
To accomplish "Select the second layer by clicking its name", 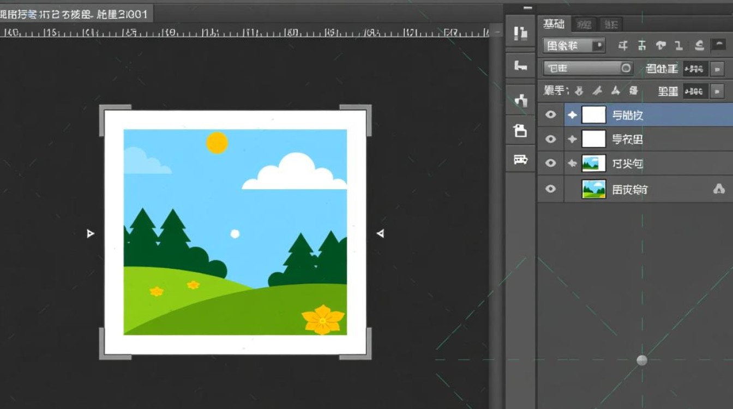I will 627,140.
